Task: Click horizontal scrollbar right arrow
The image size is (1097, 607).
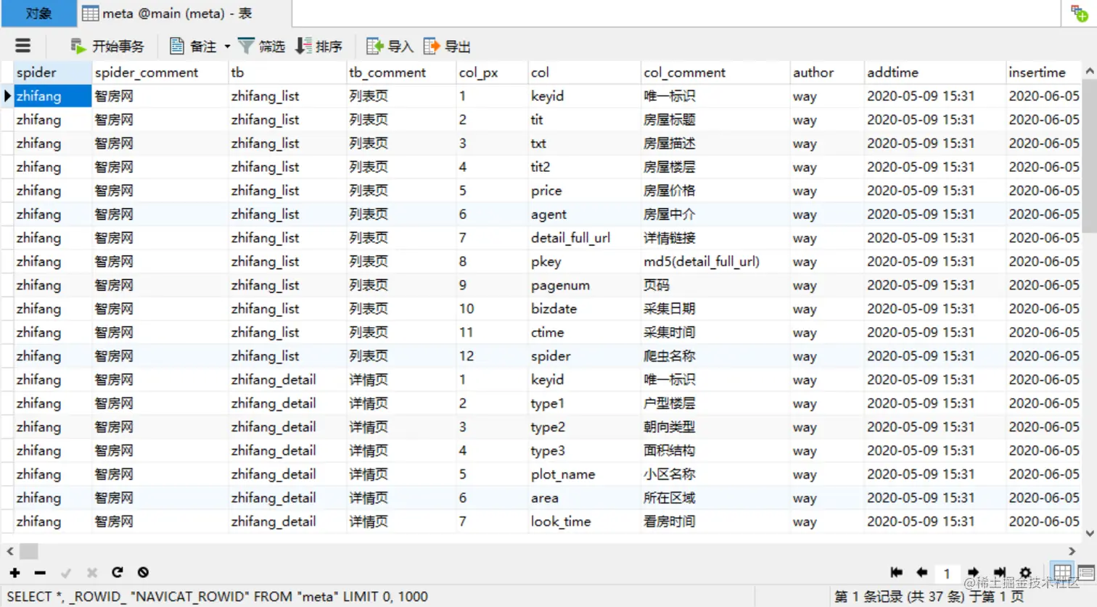Action: click(x=1072, y=551)
